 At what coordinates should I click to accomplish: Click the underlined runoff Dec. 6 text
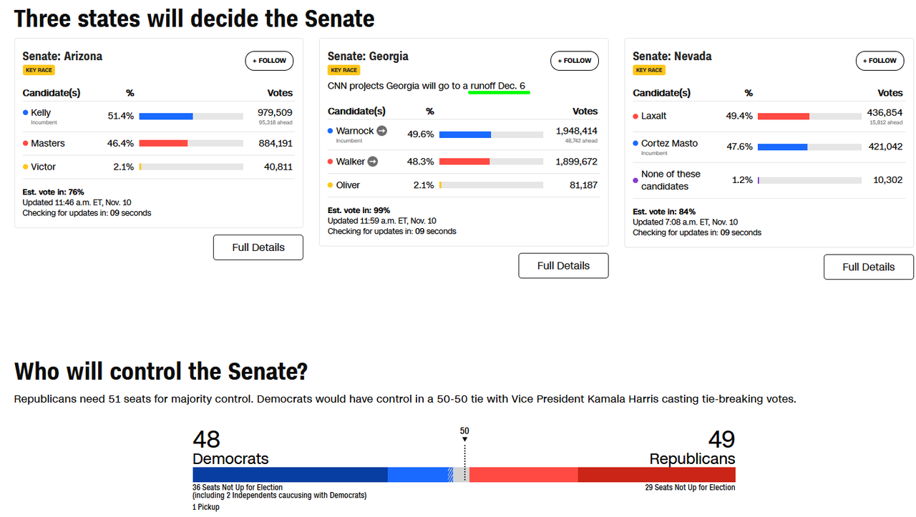click(498, 86)
